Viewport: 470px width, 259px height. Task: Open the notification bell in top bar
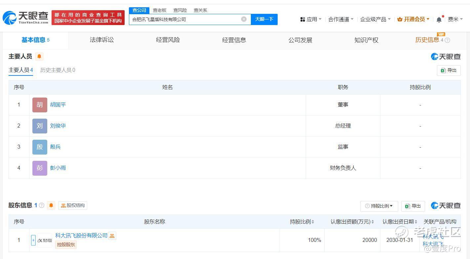point(439,19)
